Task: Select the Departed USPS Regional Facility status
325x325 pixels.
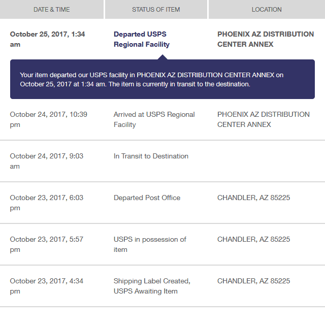Action: 142,39
